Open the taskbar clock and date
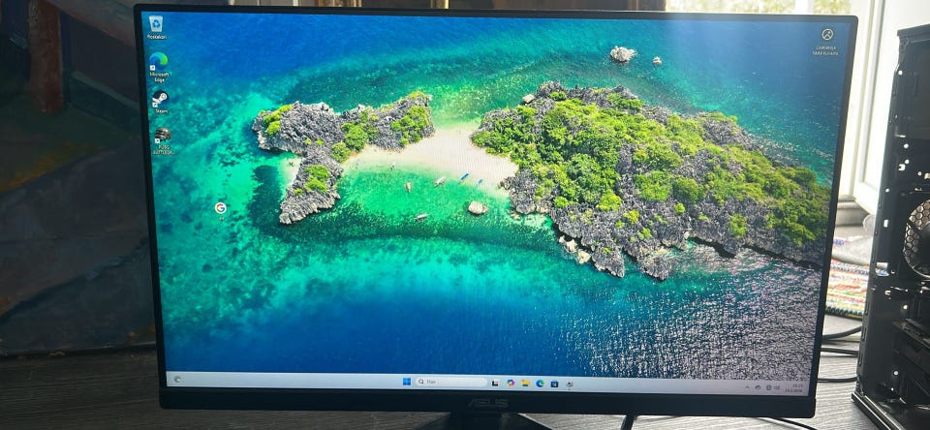Image resolution: width=930 pixels, height=430 pixels. click(794, 388)
